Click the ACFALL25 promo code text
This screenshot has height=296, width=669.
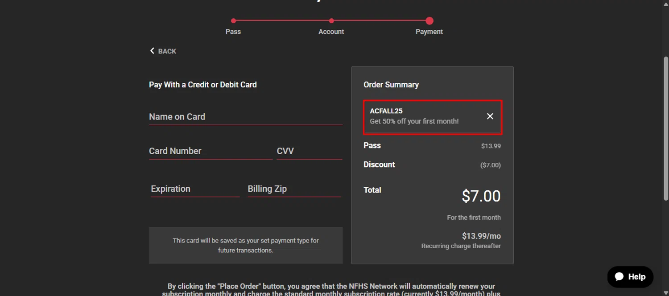386,111
